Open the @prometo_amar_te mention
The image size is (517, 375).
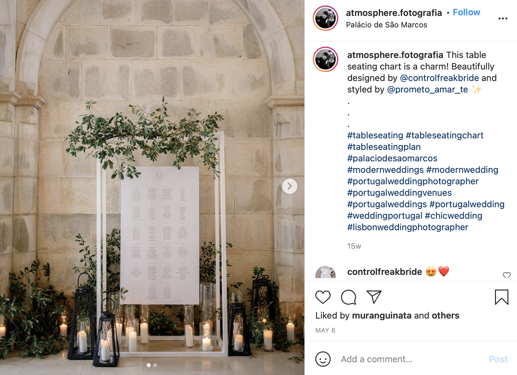427,90
